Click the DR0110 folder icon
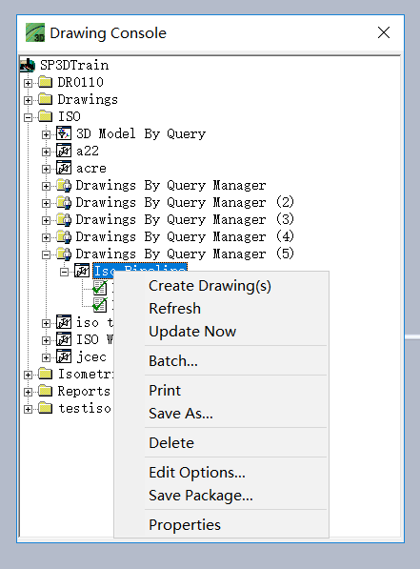The width and height of the screenshot is (420, 569). coord(46,82)
